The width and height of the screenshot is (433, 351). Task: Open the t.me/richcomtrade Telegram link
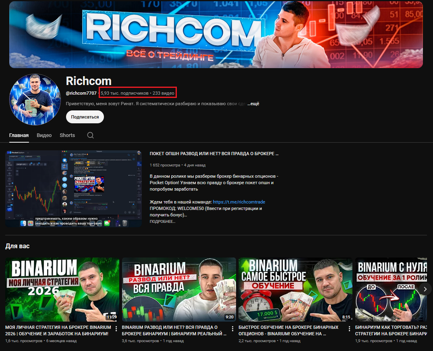pos(239,202)
